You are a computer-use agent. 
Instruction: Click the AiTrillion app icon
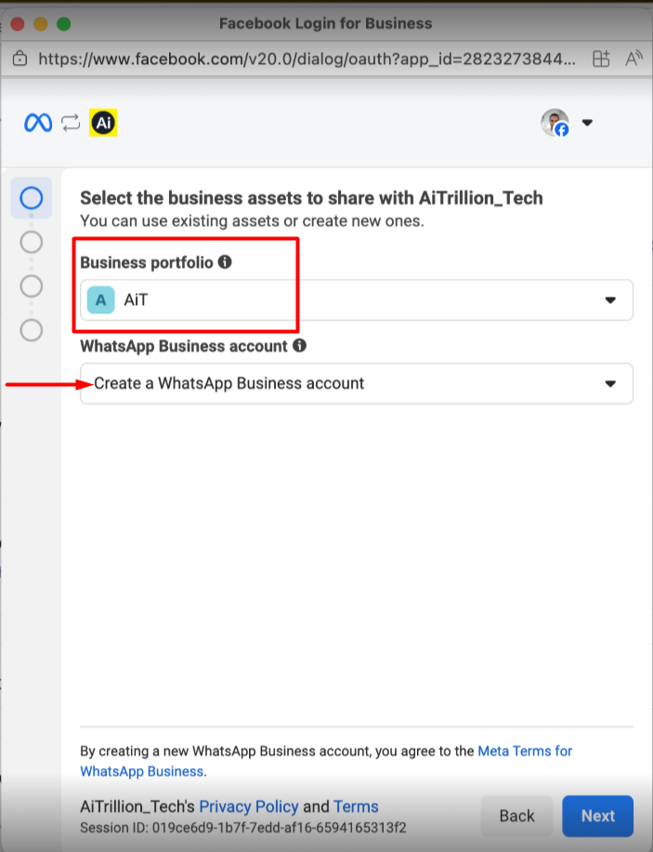click(102, 123)
